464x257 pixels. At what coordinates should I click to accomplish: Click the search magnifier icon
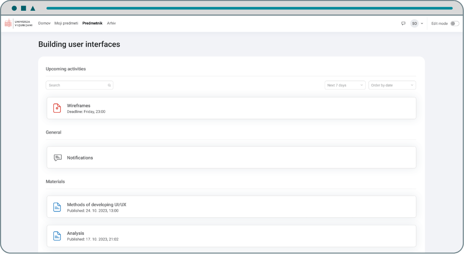(x=109, y=85)
